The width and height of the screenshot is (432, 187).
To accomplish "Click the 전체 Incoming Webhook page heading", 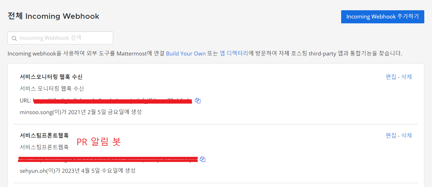I will pos(53,16).
